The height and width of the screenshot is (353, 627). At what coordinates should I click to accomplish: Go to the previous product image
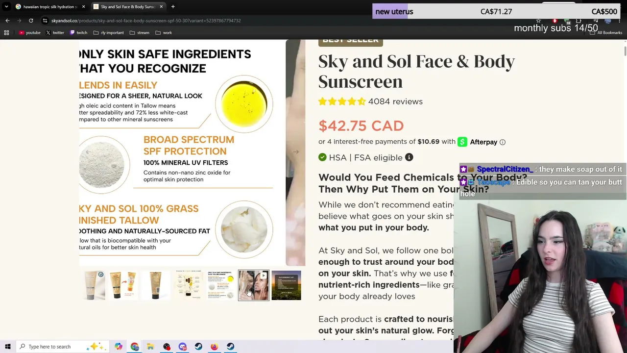88,152
